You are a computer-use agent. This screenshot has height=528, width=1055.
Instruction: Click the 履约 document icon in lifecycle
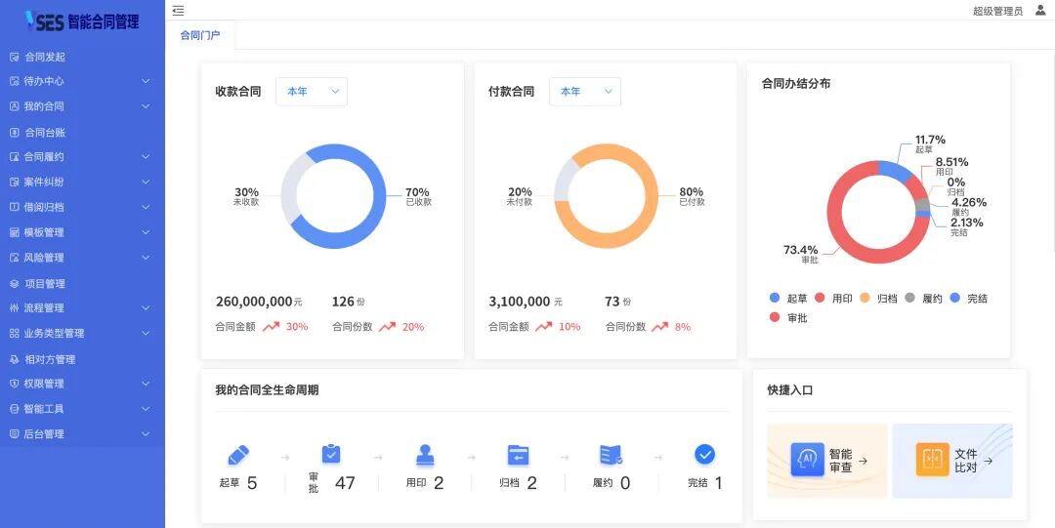click(x=611, y=456)
